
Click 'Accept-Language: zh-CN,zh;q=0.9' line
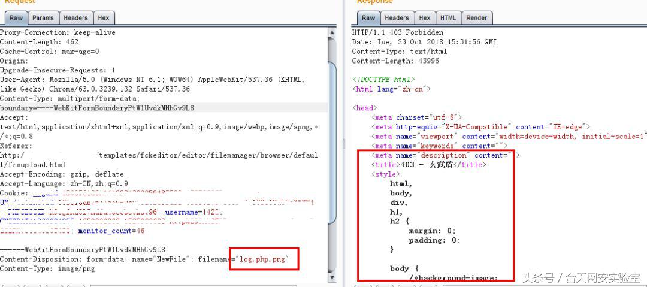(64, 183)
